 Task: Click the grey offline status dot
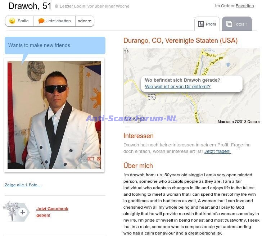[57, 6]
